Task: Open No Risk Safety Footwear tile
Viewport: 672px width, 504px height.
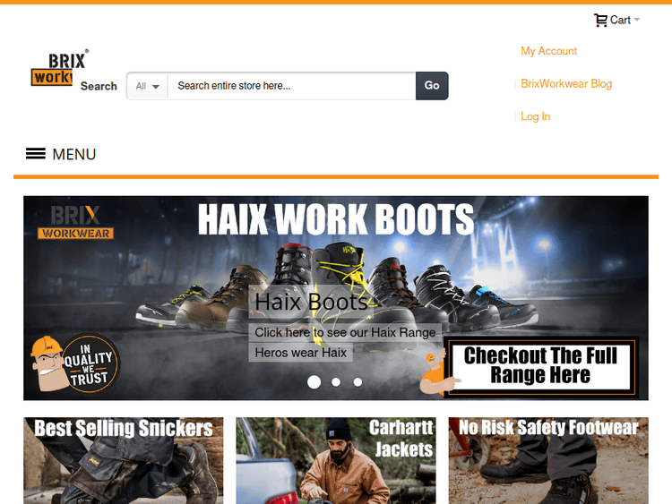Action: pyautogui.click(x=548, y=460)
